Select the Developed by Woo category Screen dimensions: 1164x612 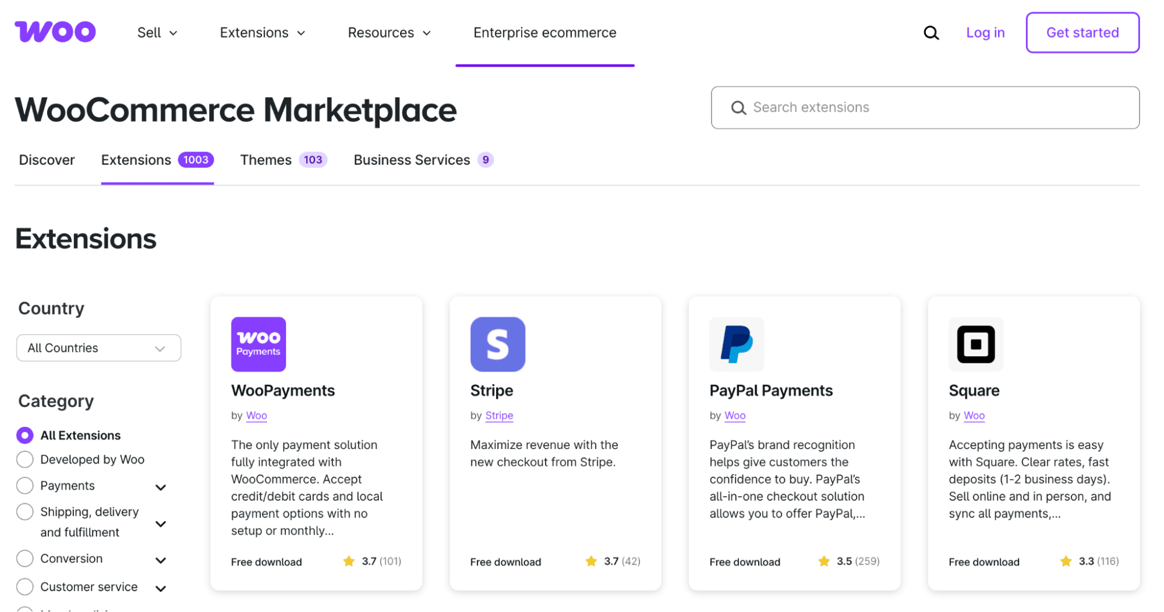point(24,459)
